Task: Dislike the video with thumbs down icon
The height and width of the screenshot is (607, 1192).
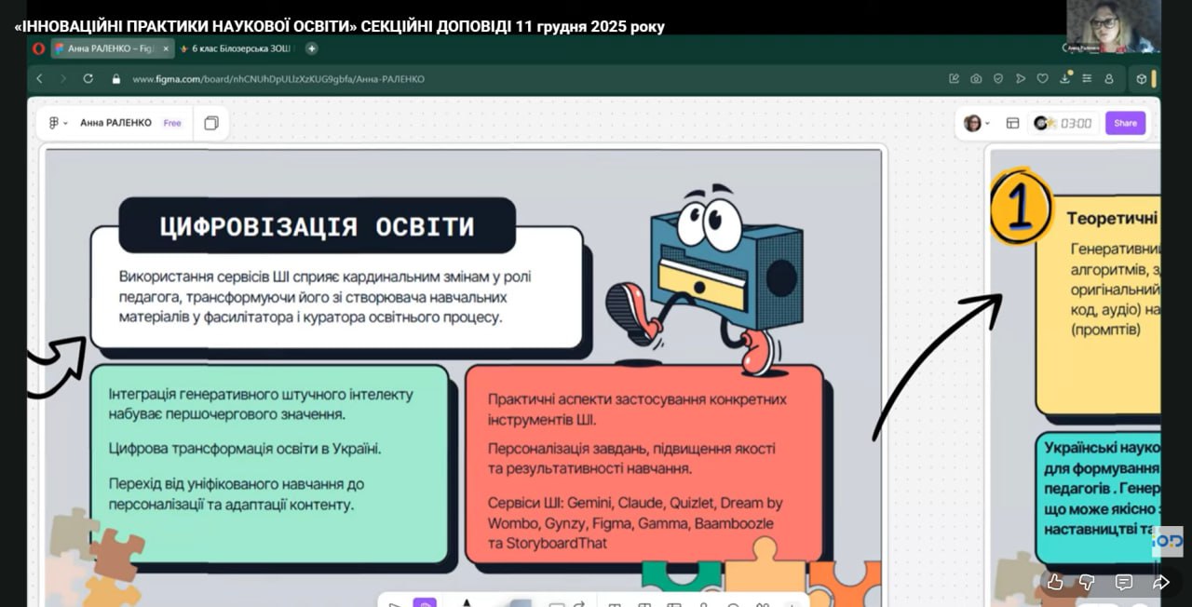Action: 1087,582
